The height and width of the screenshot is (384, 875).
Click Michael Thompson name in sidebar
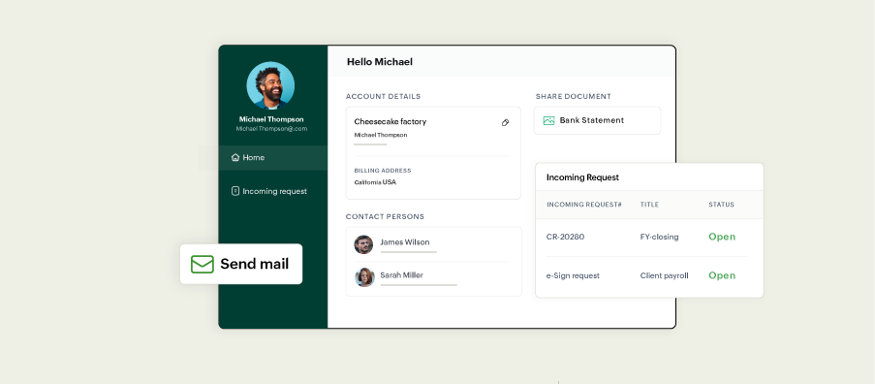click(271, 119)
